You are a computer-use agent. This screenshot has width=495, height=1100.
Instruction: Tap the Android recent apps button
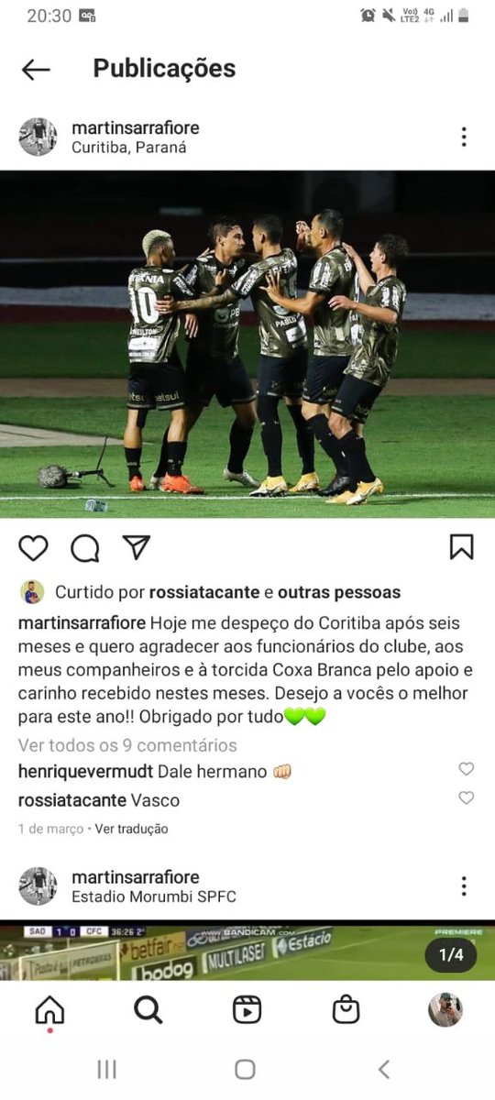[x=106, y=1069]
